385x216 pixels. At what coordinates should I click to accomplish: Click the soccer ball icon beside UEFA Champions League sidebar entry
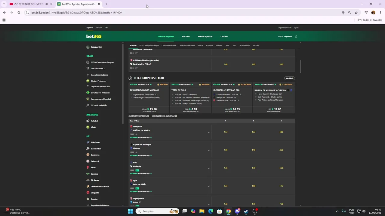88,62
